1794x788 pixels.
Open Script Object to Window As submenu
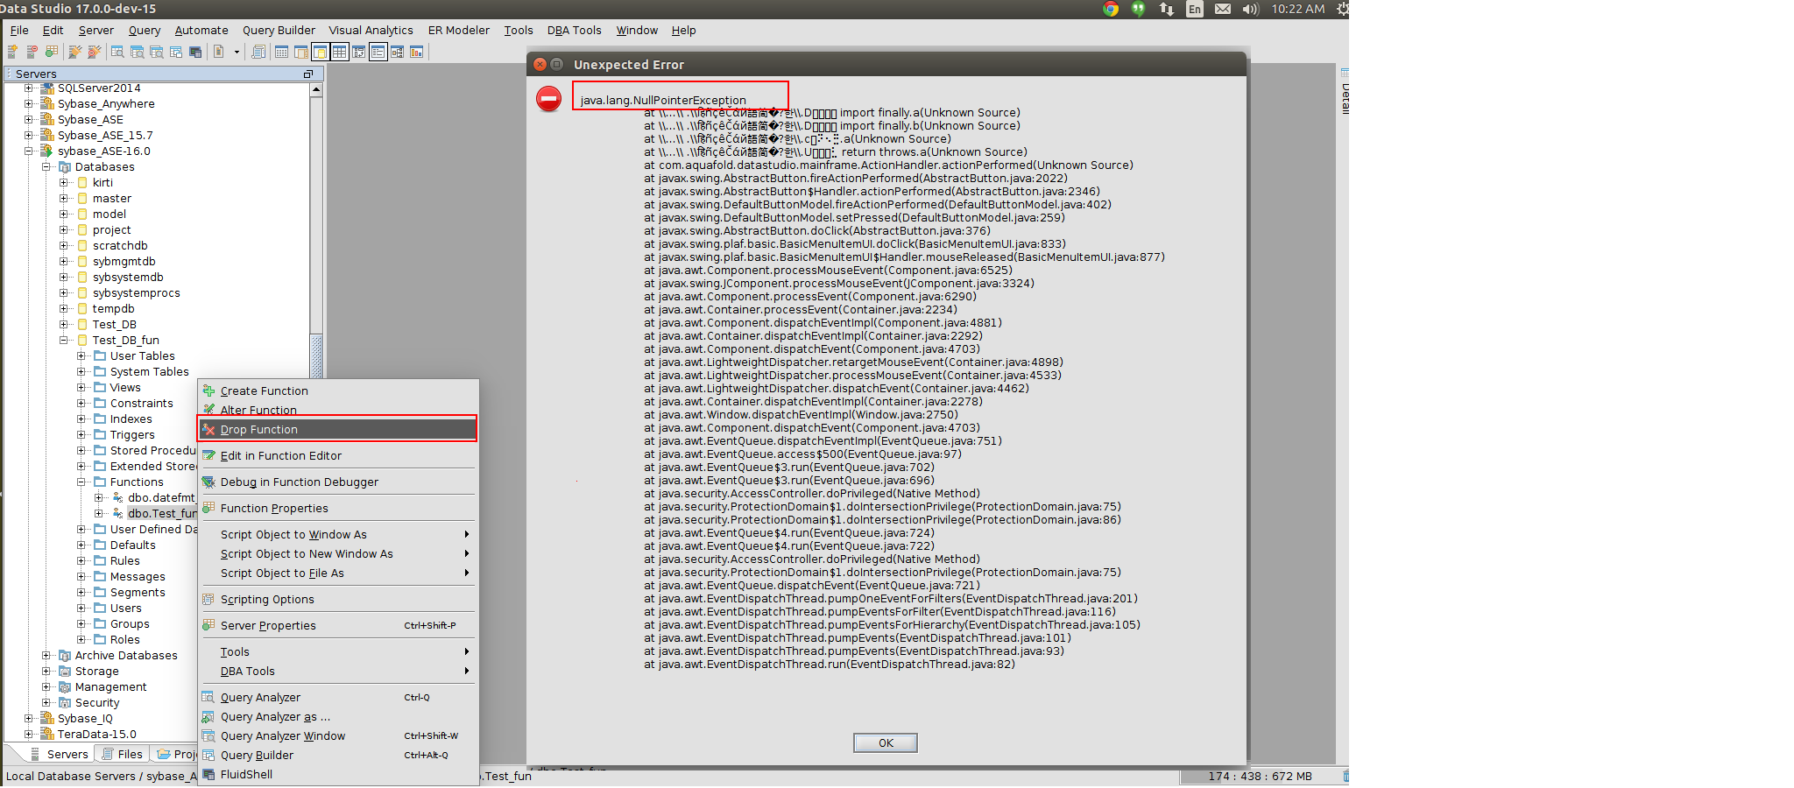click(x=337, y=534)
